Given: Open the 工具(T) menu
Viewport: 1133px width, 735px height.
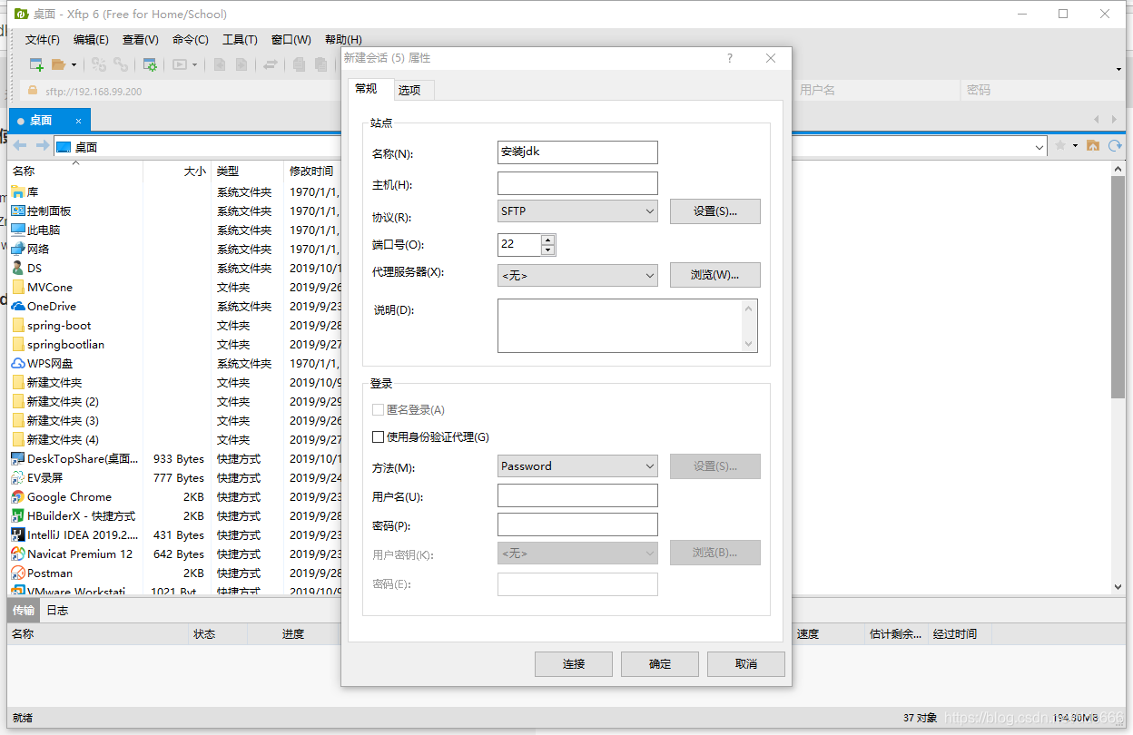Looking at the screenshot, I should [x=240, y=40].
